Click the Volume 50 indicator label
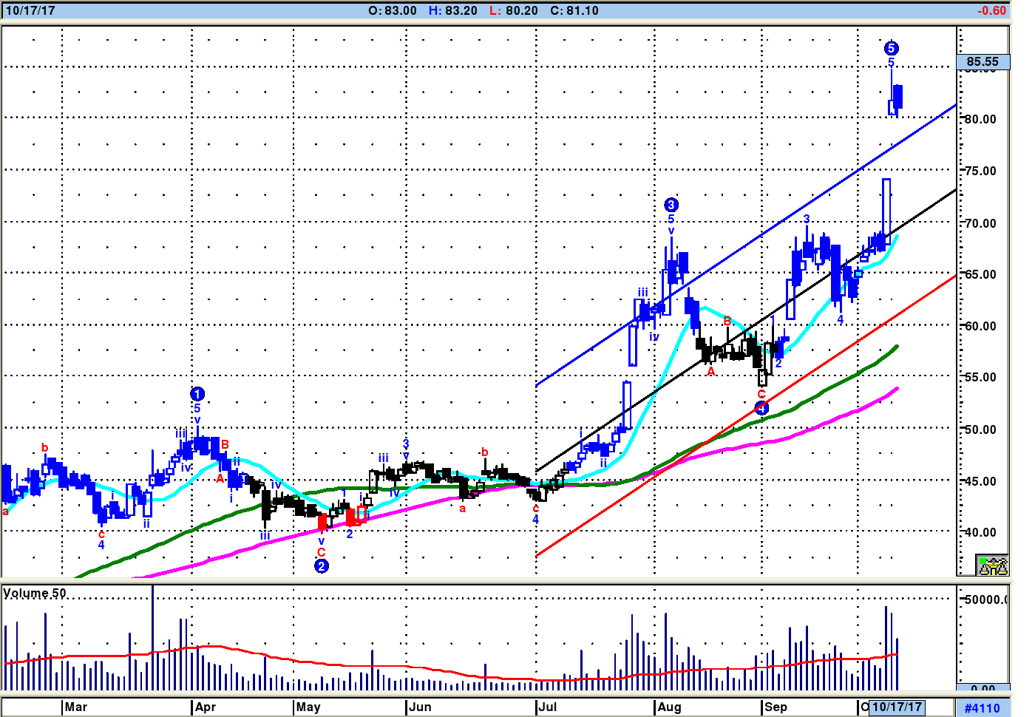The width and height of the screenshot is (1035, 717). [x=35, y=593]
